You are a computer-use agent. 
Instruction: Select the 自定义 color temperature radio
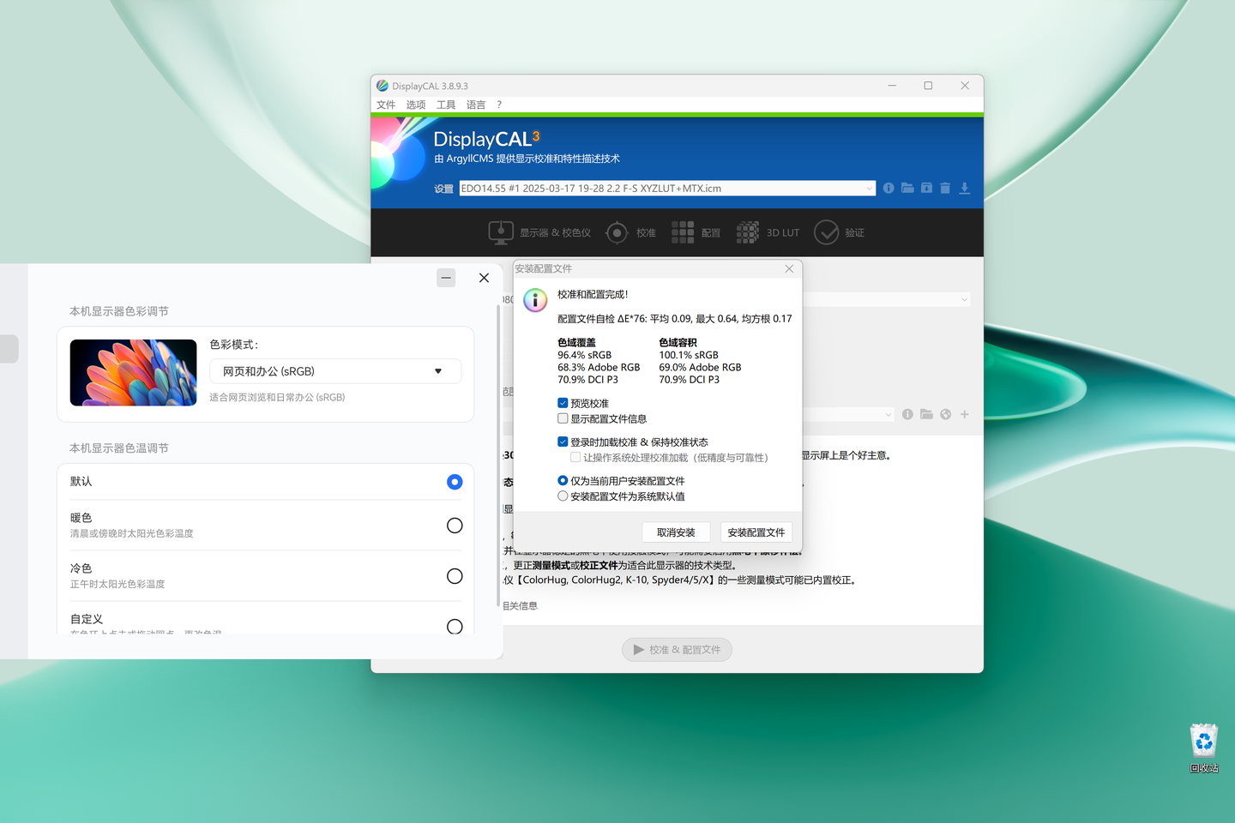click(455, 627)
